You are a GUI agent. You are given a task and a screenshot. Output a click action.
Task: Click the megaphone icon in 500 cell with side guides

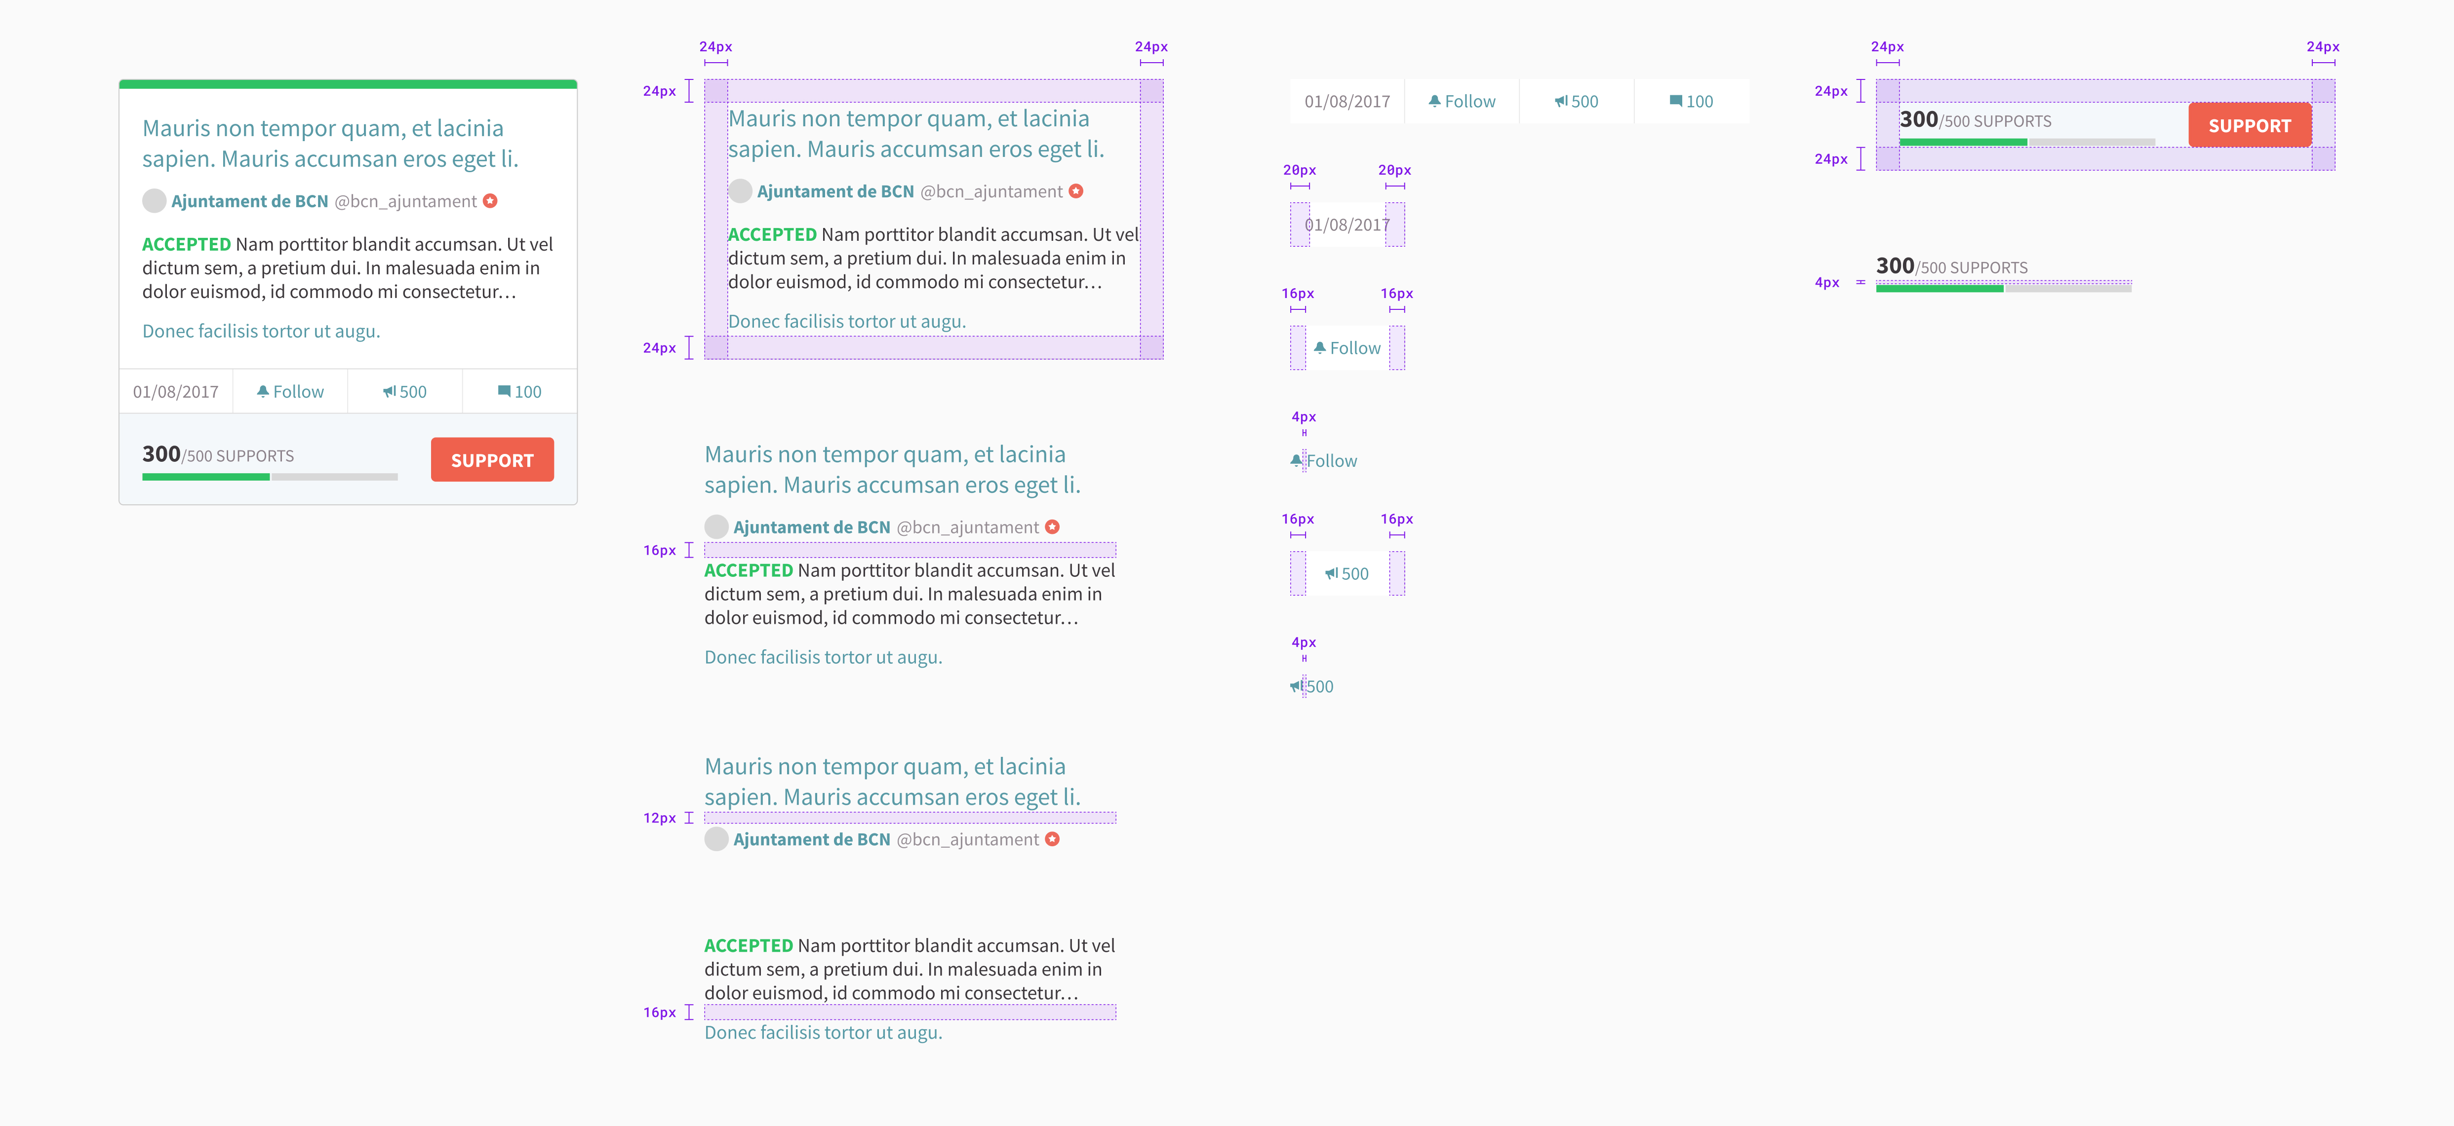tap(1331, 573)
